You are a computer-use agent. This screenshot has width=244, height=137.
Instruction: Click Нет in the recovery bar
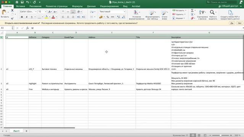coord(239,23)
